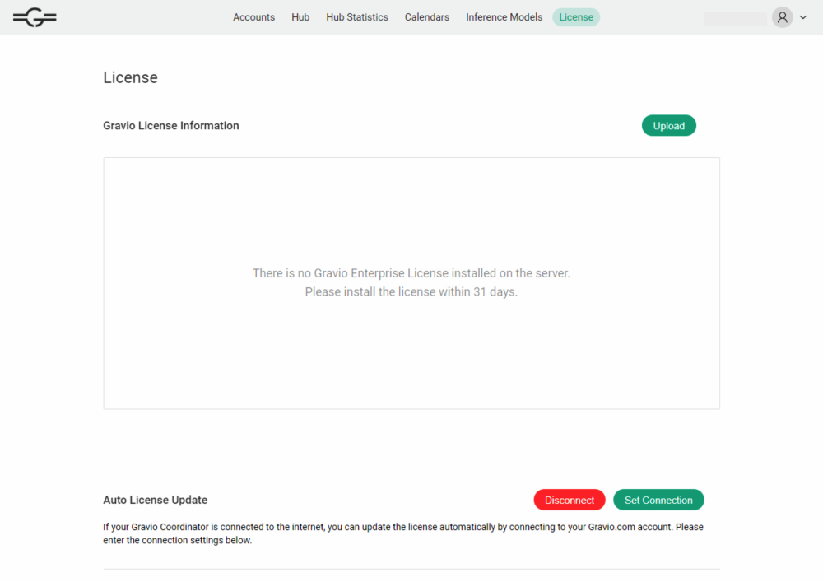Click 'Please install the license within 31 days' text
Viewport: 823px width, 582px height.
(411, 291)
